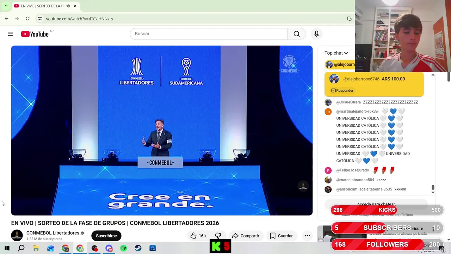Screen dimensions: 451x254
Task: Dislike the video with thumbs down
Action: pos(218,236)
